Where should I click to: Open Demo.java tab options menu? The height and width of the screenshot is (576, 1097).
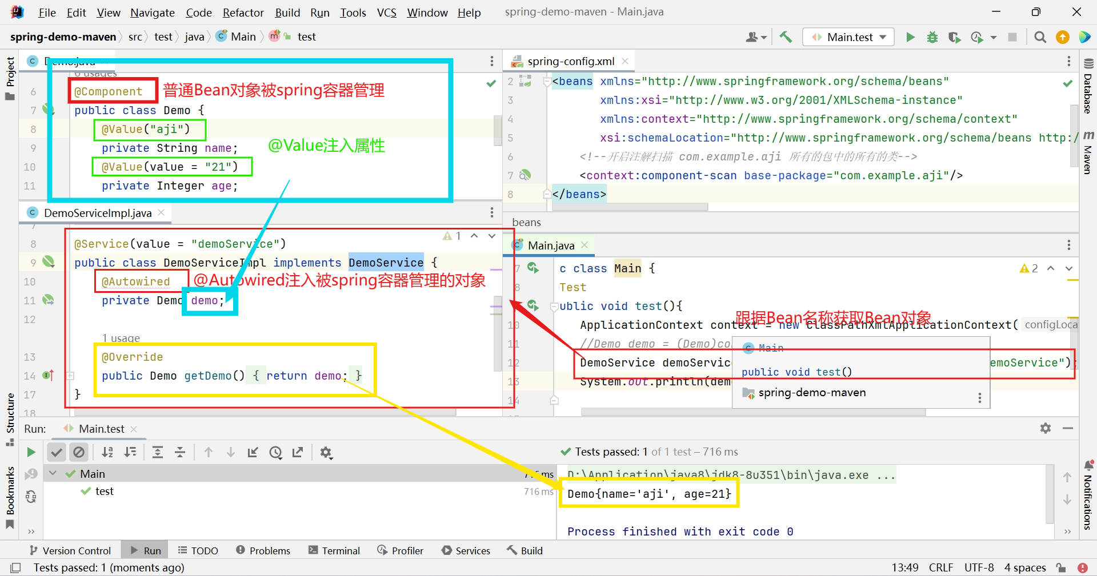pyautogui.click(x=492, y=61)
